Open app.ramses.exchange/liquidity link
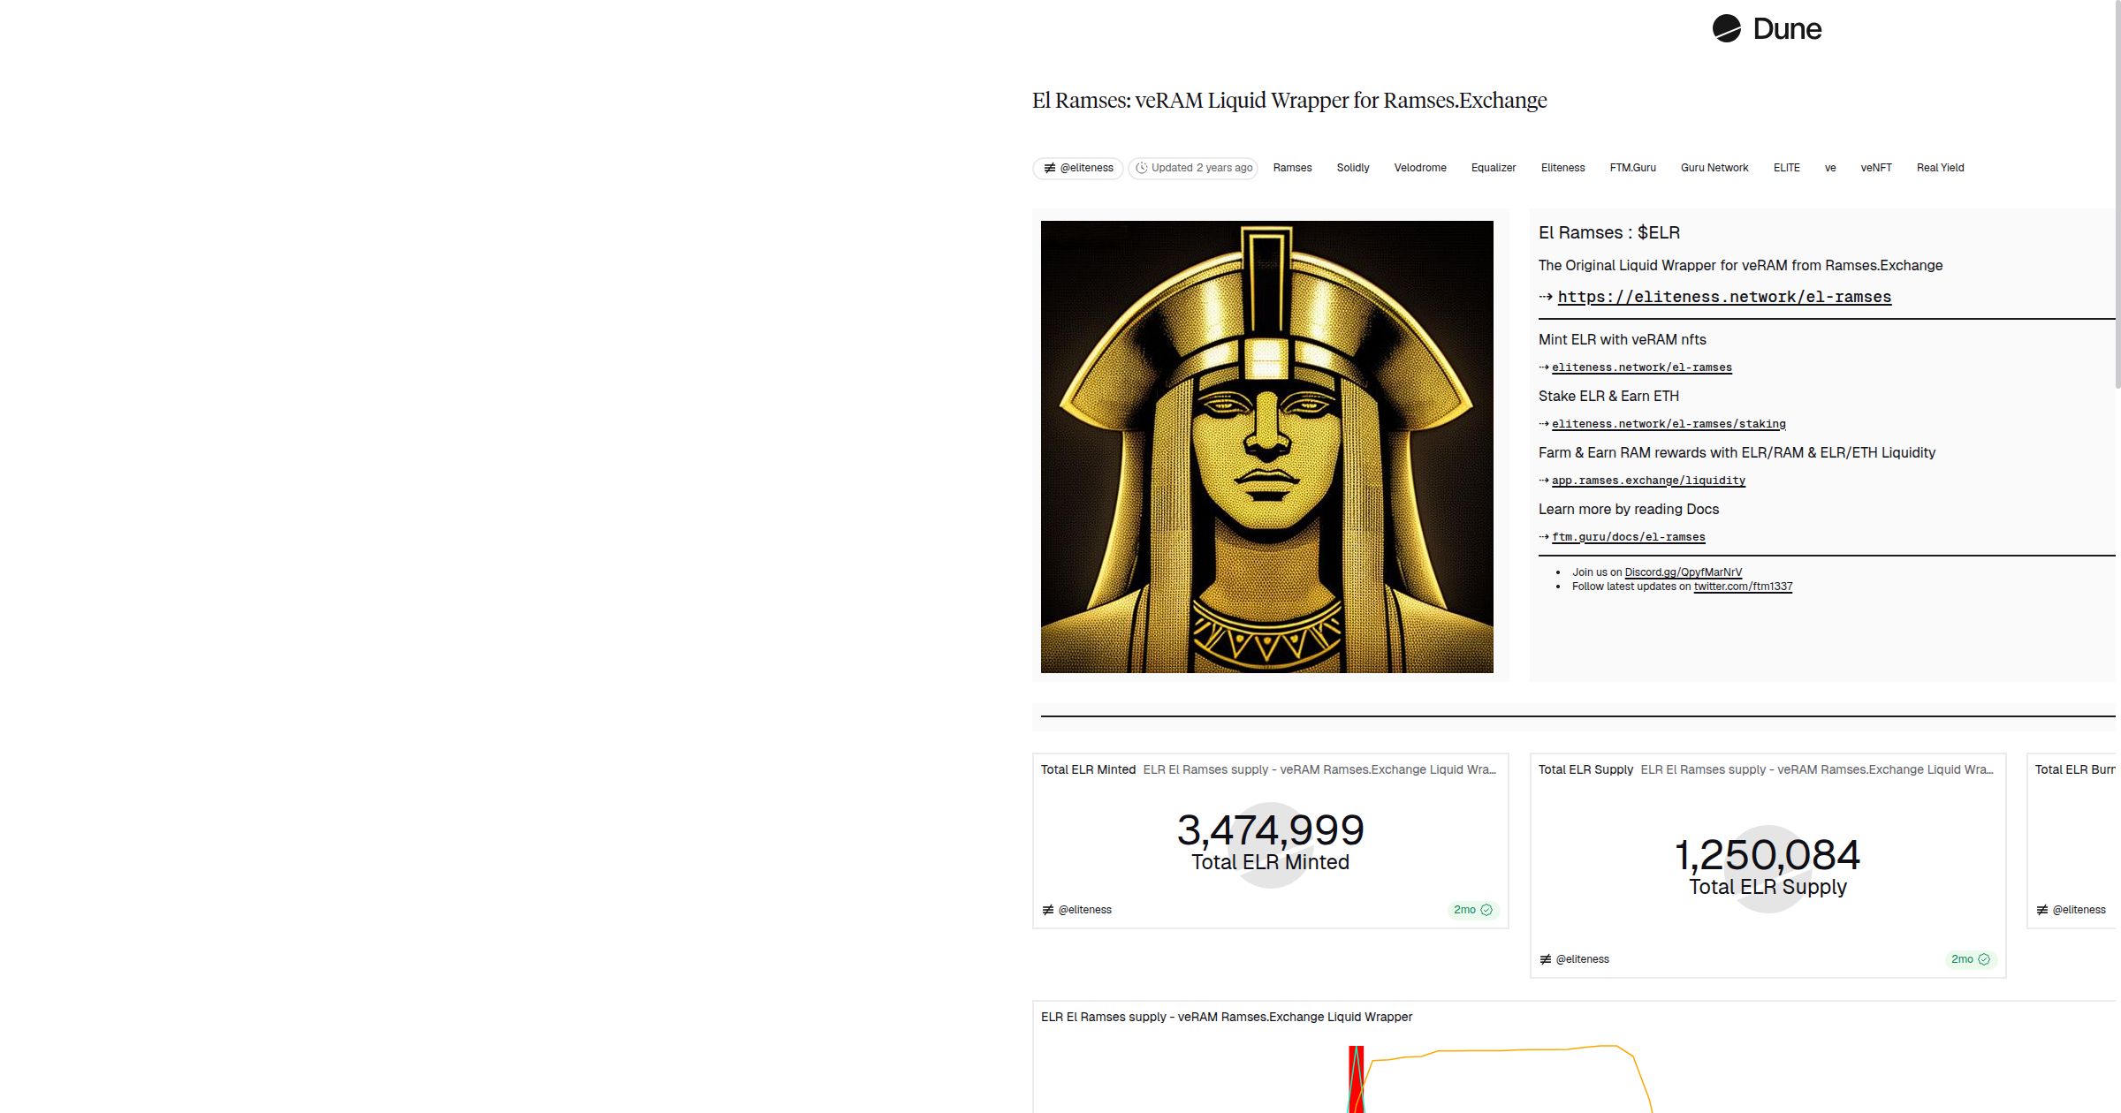The width and height of the screenshot is (2121, 1113). click(x=1648, y=481)
